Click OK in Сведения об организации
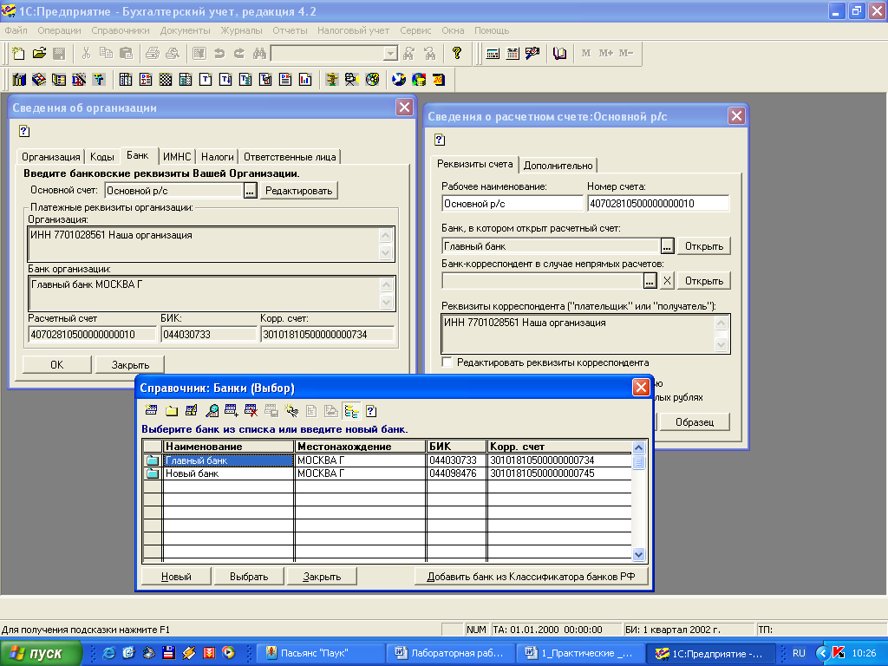Image resolution: width=888 pixels, height=666 pixels. click(x=56, y=365)
